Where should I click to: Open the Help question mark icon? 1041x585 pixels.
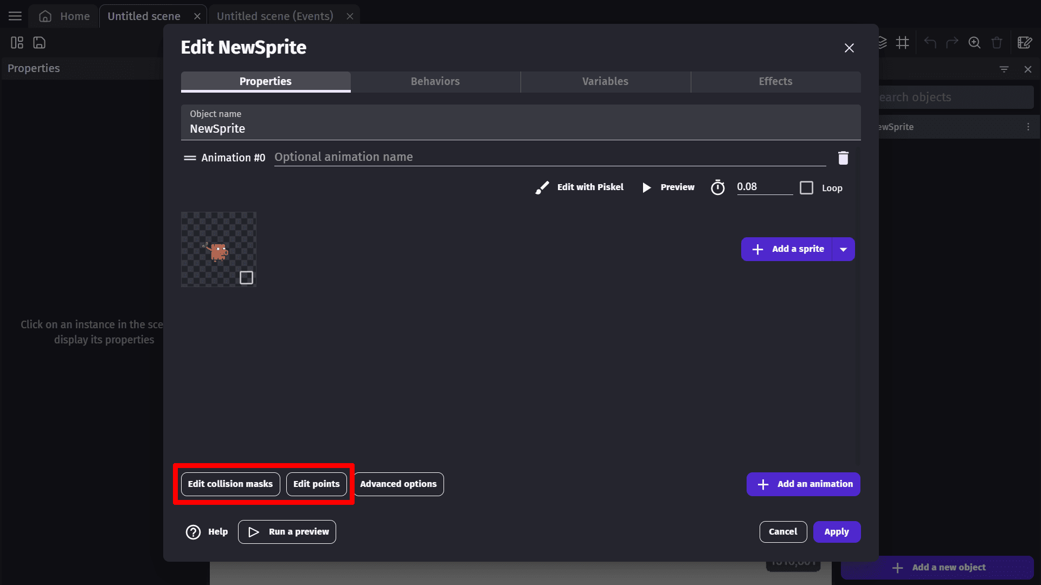tap(193, 532)
